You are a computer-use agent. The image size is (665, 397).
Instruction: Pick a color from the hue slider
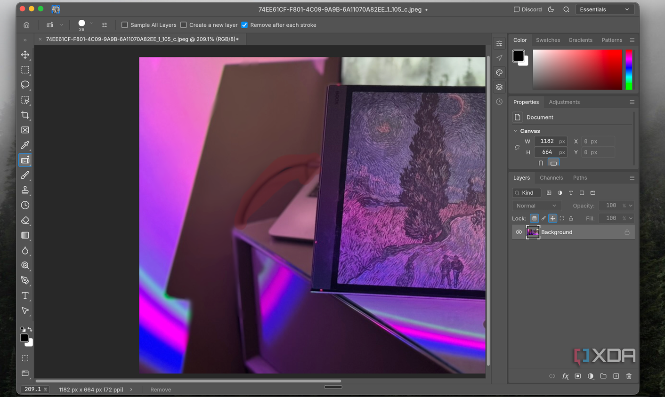point(629,70)
